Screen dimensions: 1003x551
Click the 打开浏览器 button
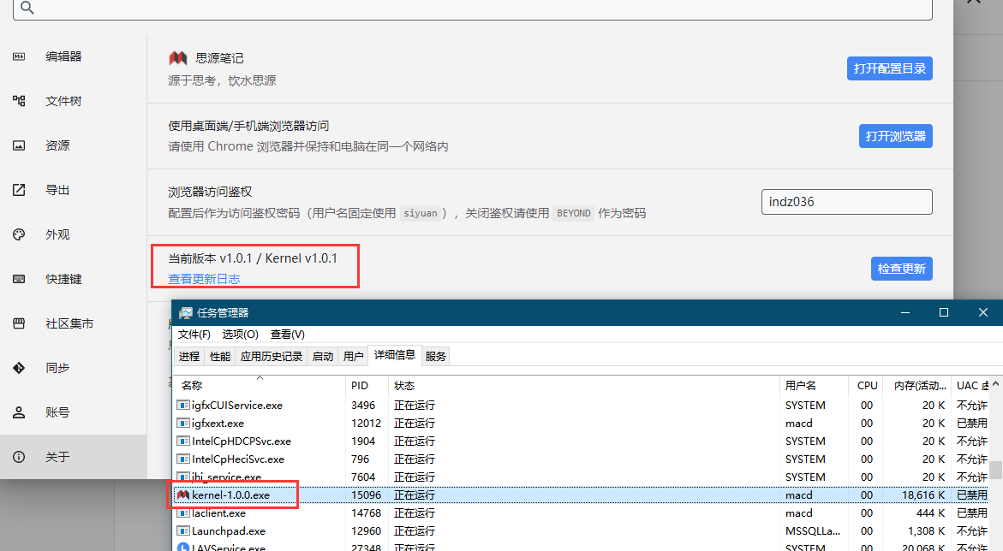896,136
